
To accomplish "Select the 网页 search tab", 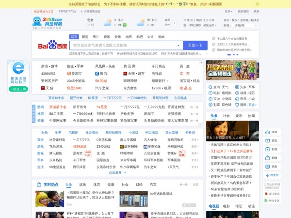I will click(x=74, y=37).
